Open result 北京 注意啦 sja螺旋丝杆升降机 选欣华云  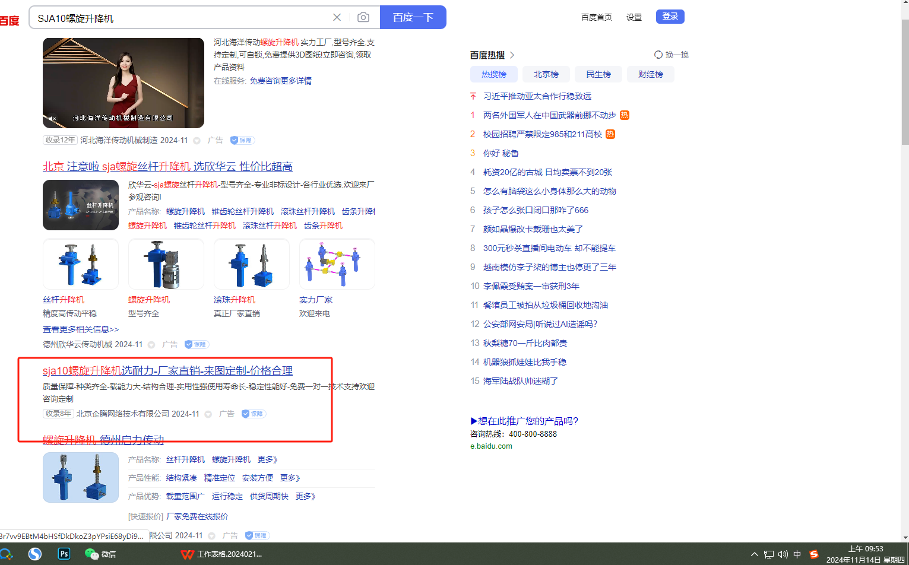pos(167,167)
